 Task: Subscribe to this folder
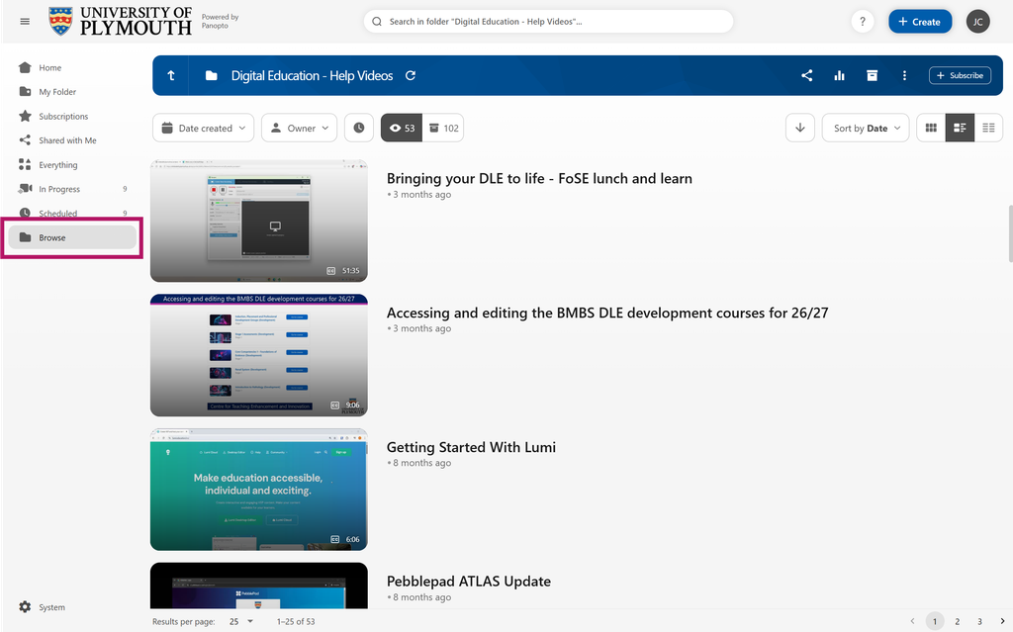click(960, 75)
